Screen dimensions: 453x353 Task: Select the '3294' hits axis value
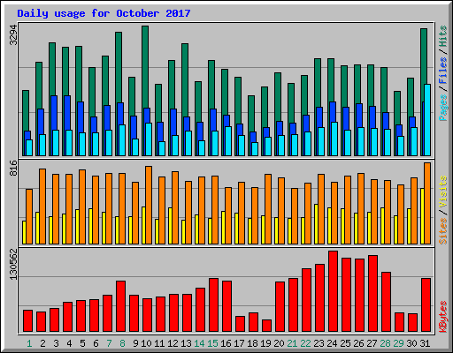13,34
